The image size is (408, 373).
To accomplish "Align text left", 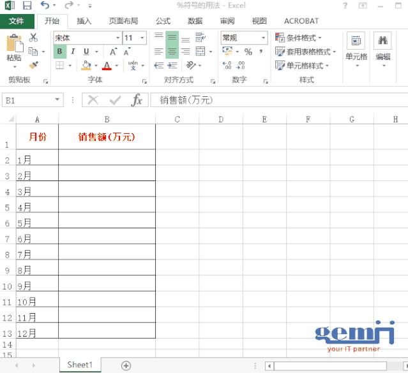I will click(x=158, y=52).
